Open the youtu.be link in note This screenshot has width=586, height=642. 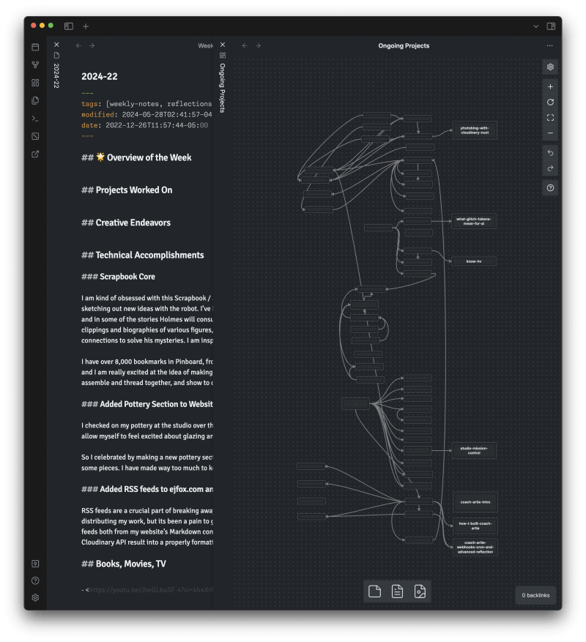pos(151,590)
